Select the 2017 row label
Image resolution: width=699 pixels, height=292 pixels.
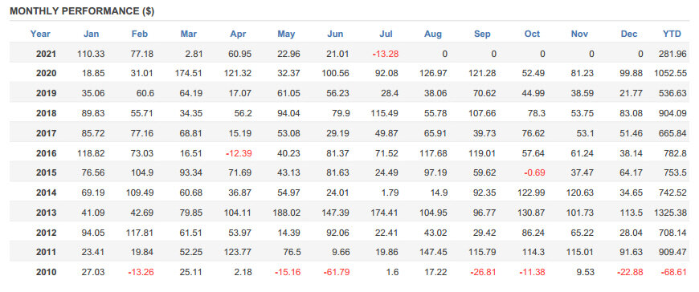[46, 133]
